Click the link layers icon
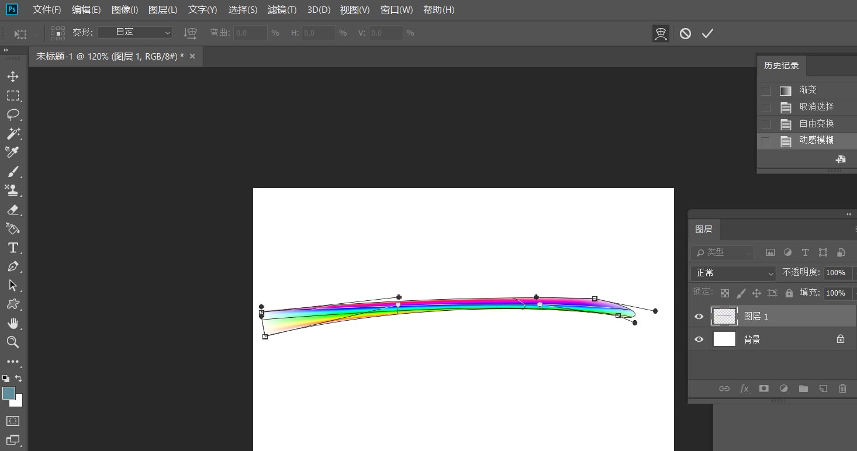 coord(724,388)
